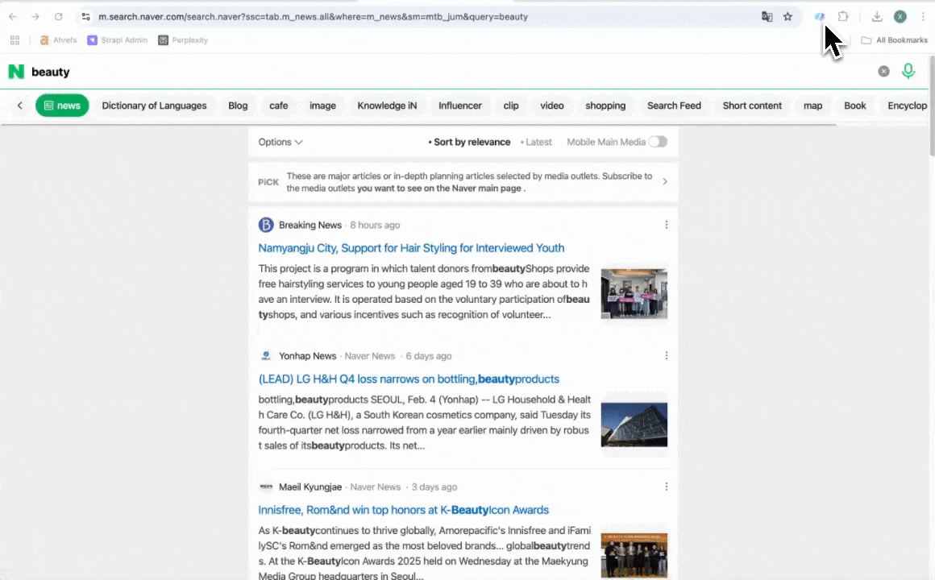Open Chrome extensions puzzle icon
This screenshot has width=935, height=580.
tap(843, 16)
